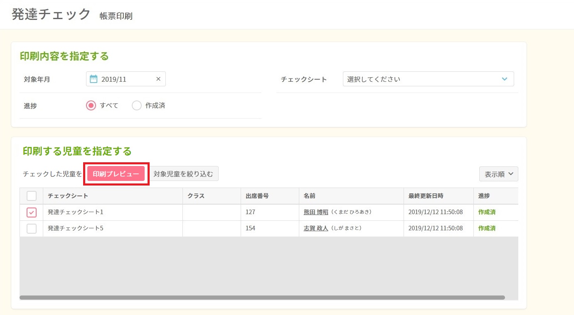Click the 発達チェック page title
The image size is (574, 315).
pyautogui.click(x=51, y=14)
